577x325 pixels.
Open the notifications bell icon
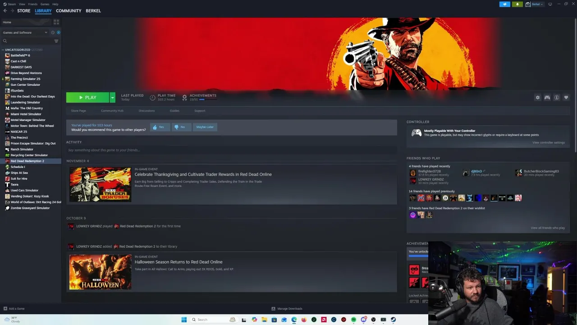517,4
